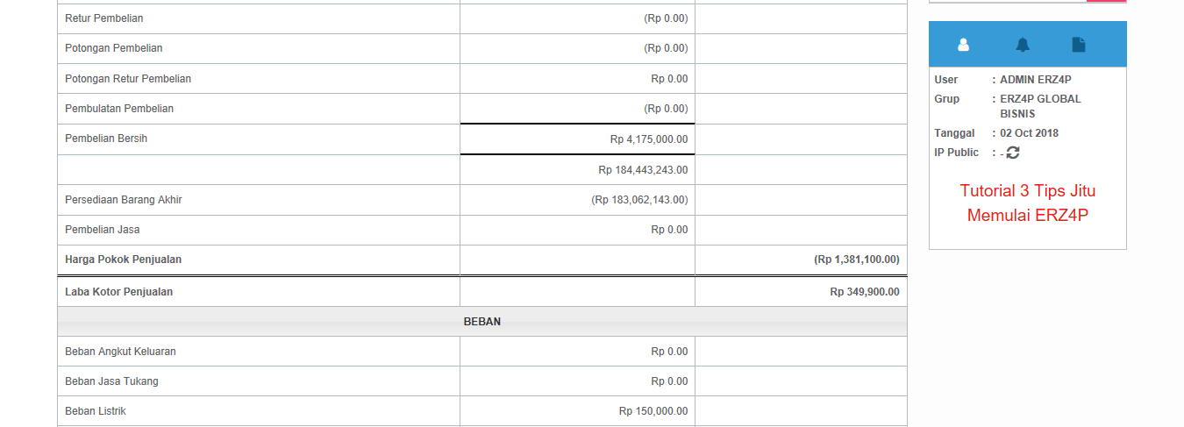
Task: Click the Persediaan Barang Akhir amount
Action: point(639,200)
